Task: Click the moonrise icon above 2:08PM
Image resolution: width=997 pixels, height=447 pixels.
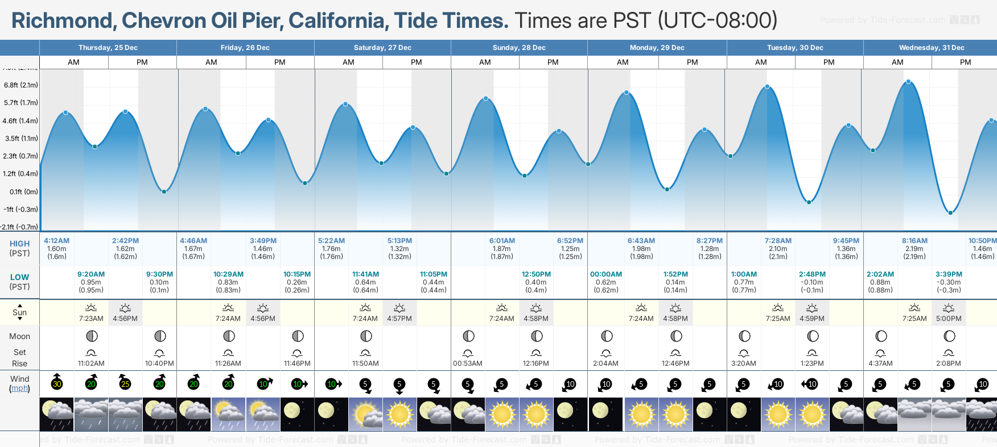Action: (949, 353)
